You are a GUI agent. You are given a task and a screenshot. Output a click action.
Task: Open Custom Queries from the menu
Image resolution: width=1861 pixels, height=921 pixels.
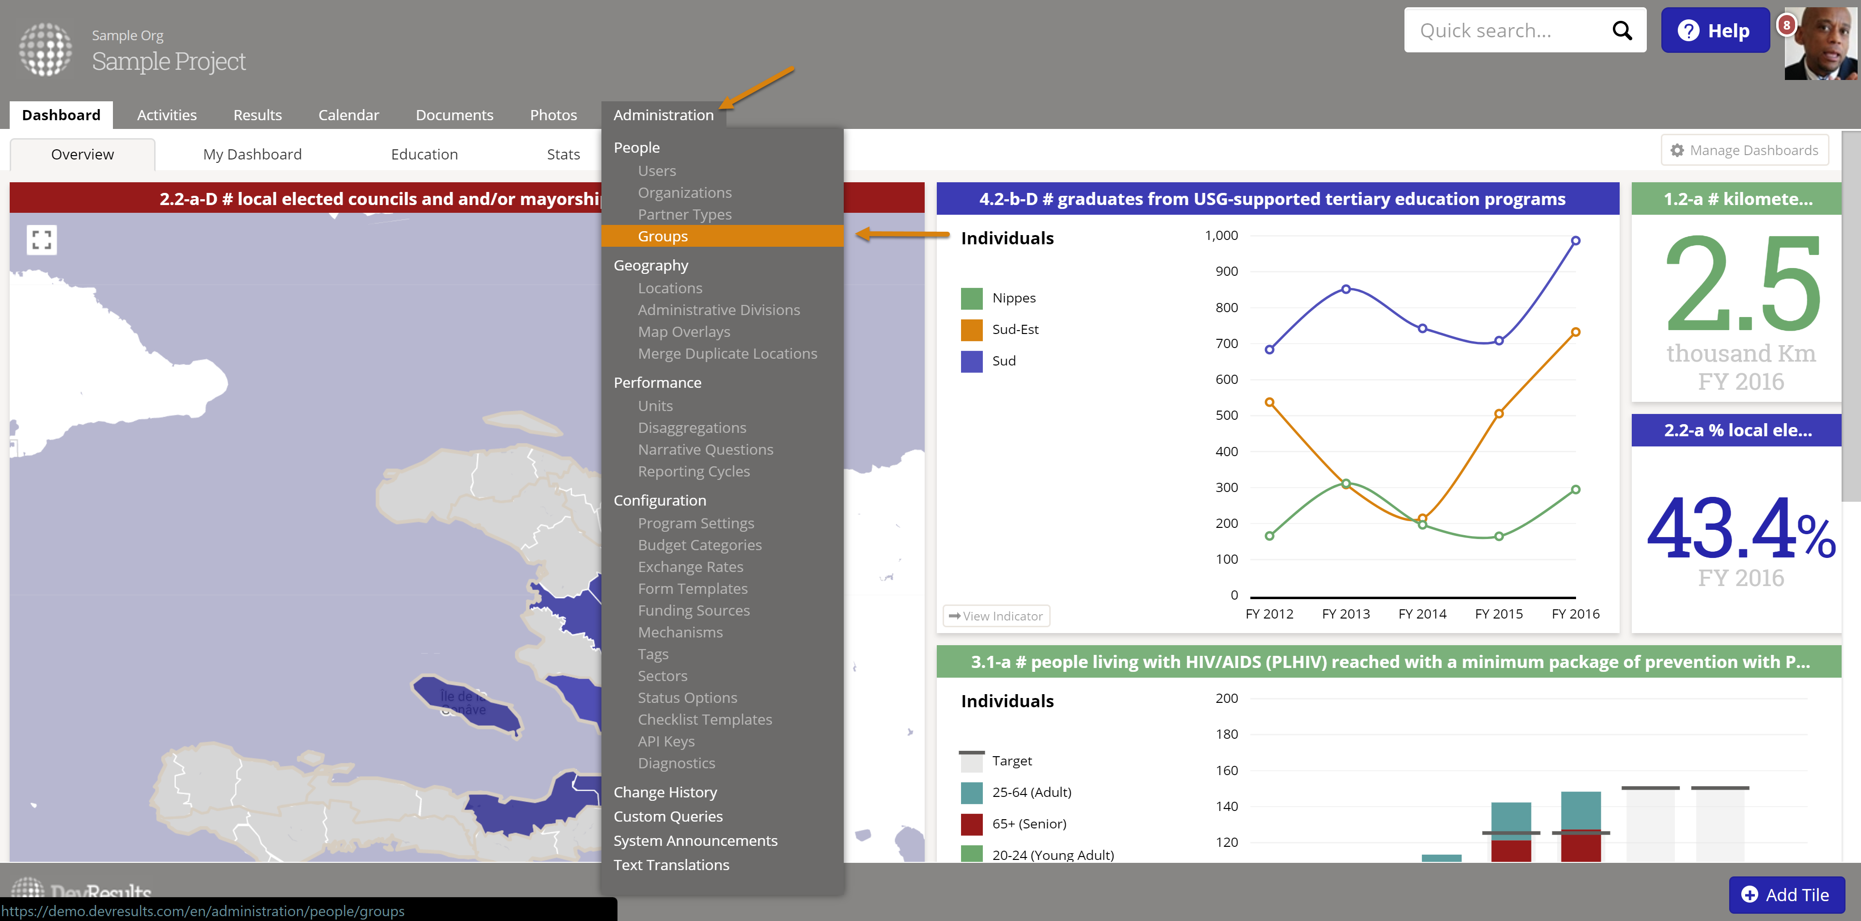(667, 816)
